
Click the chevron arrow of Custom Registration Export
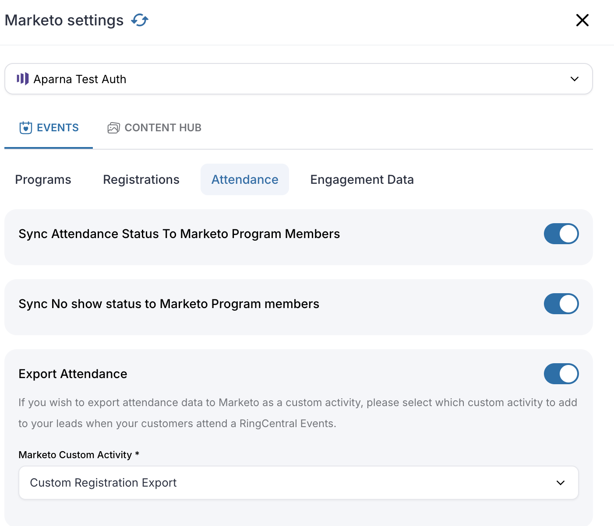(x=561, y=483)
